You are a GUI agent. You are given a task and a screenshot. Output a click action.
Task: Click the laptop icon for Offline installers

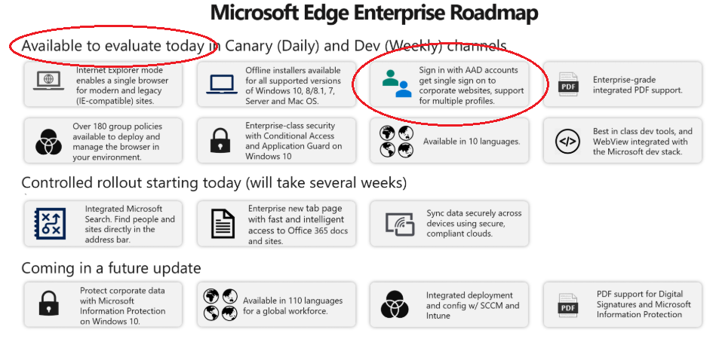(222, 84)
